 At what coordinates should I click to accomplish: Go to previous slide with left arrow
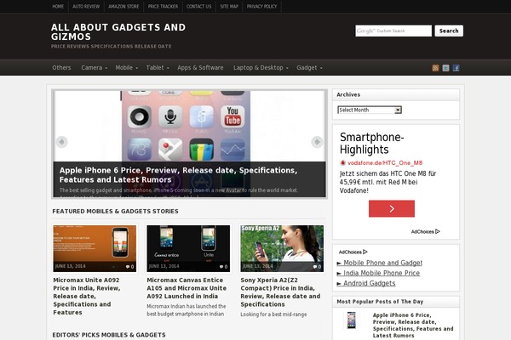61,142
